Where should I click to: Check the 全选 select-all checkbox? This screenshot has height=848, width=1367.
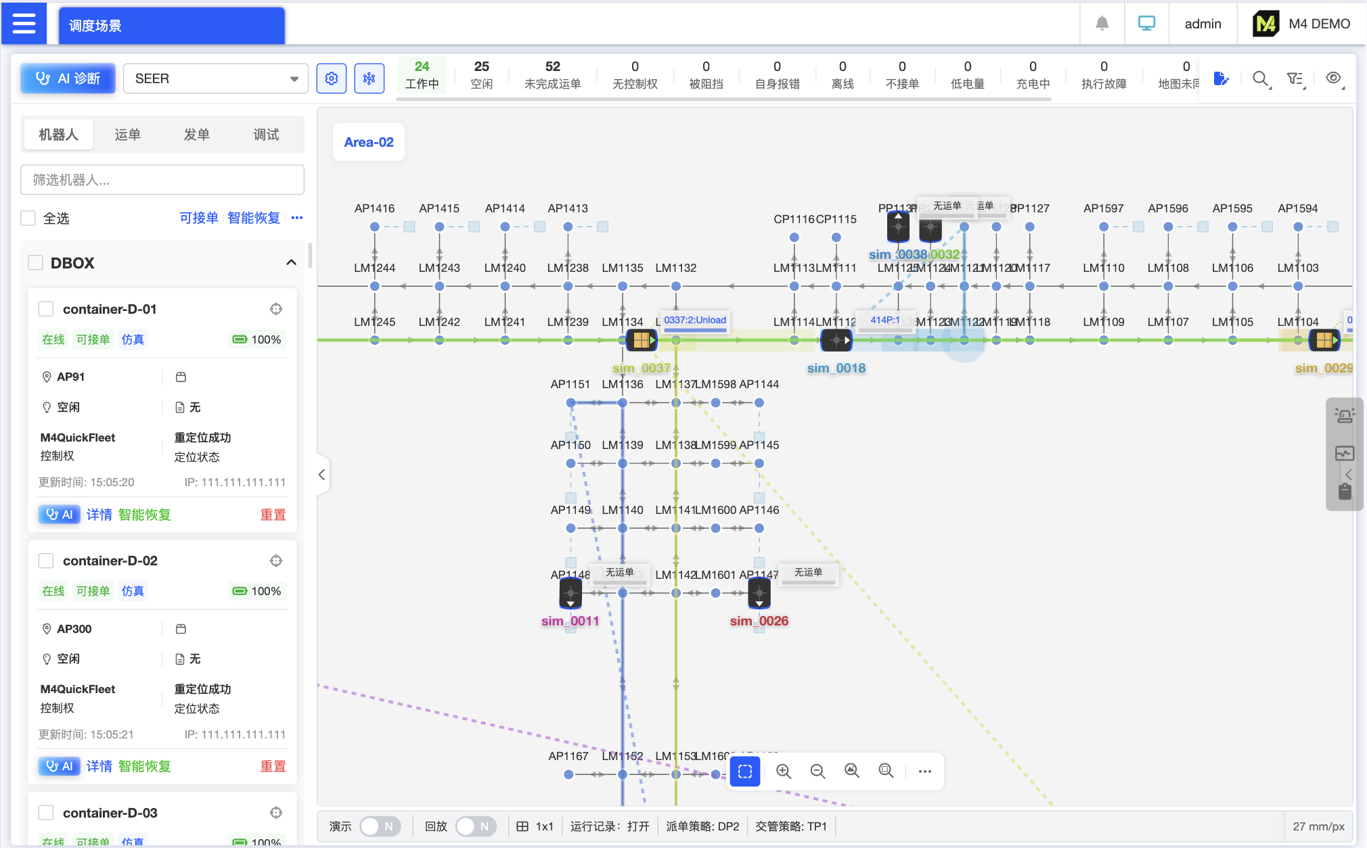click(28, 218)
